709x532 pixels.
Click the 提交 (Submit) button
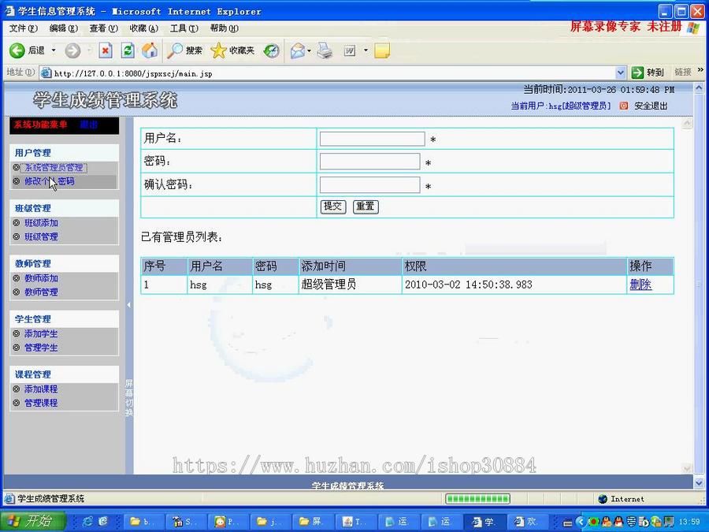332,206
